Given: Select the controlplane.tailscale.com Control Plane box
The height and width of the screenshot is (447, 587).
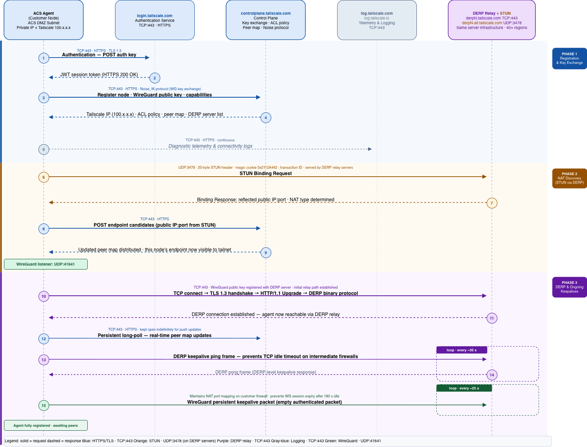Looking at the screenshot, I should pyautogui.click(x=266, y=20).
